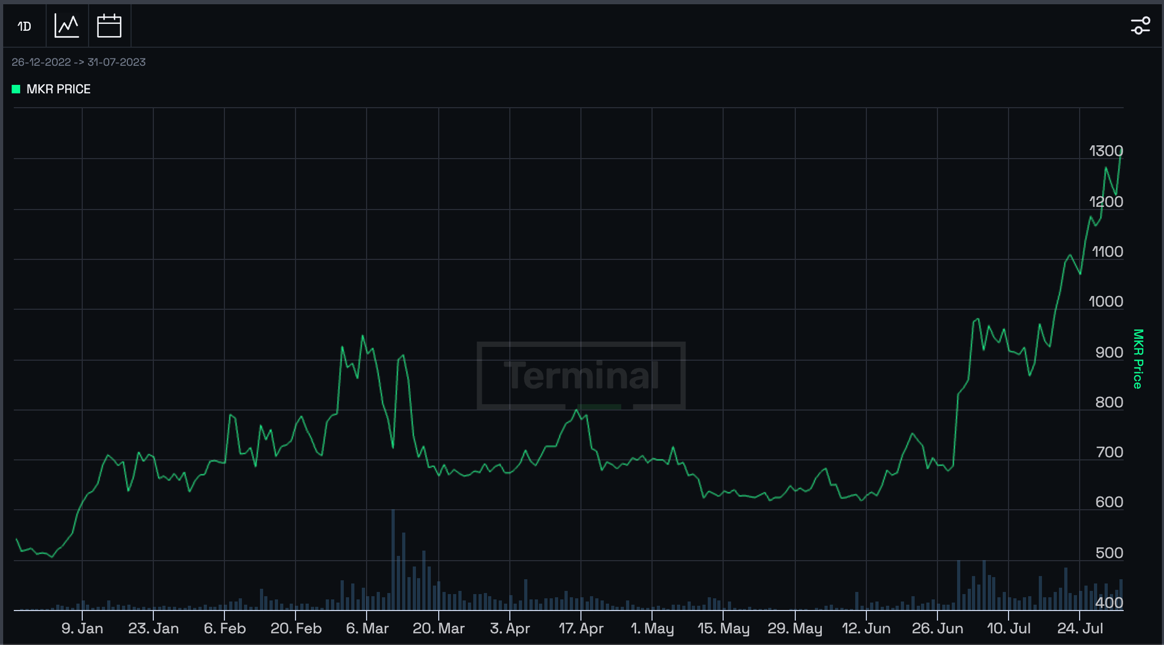
Task: Open chart settings sliders icon
Action: point(1140,25)
